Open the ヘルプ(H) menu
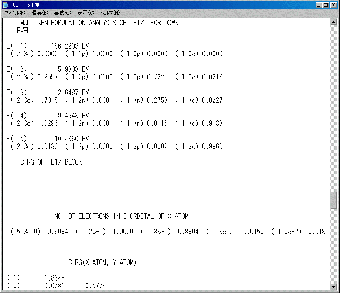 pos(110,13)
